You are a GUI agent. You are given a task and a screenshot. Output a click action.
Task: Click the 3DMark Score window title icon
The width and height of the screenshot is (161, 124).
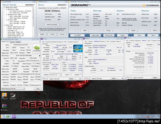(38, 2)
